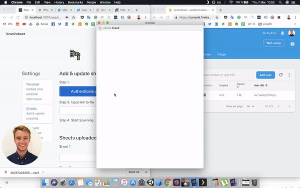Open the Personal settings section
Image resolution: width=300 pixels, height=188 pixels.
click(x=33, y=84)
